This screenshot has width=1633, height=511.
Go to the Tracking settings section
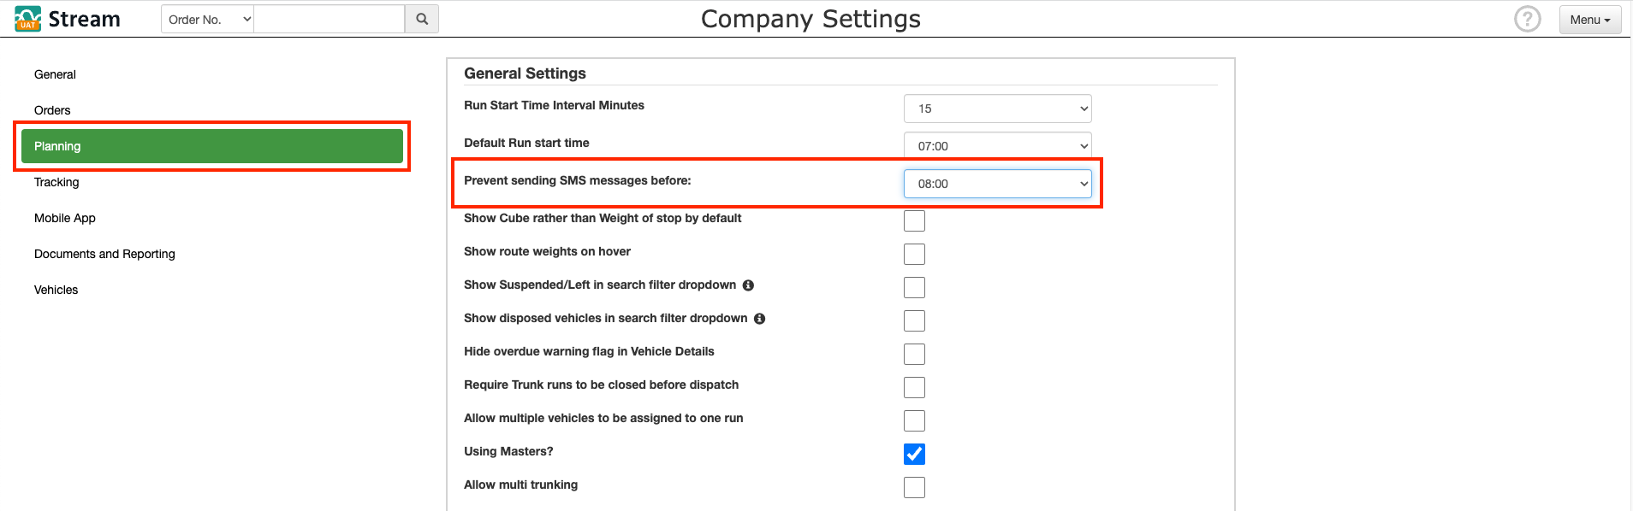pos(56,182)
